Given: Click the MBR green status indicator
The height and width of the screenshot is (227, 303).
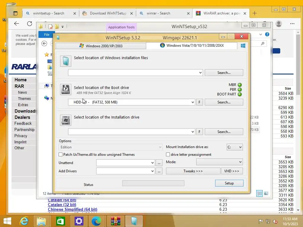Looking at the screenshot, I should tap(240, 85).
